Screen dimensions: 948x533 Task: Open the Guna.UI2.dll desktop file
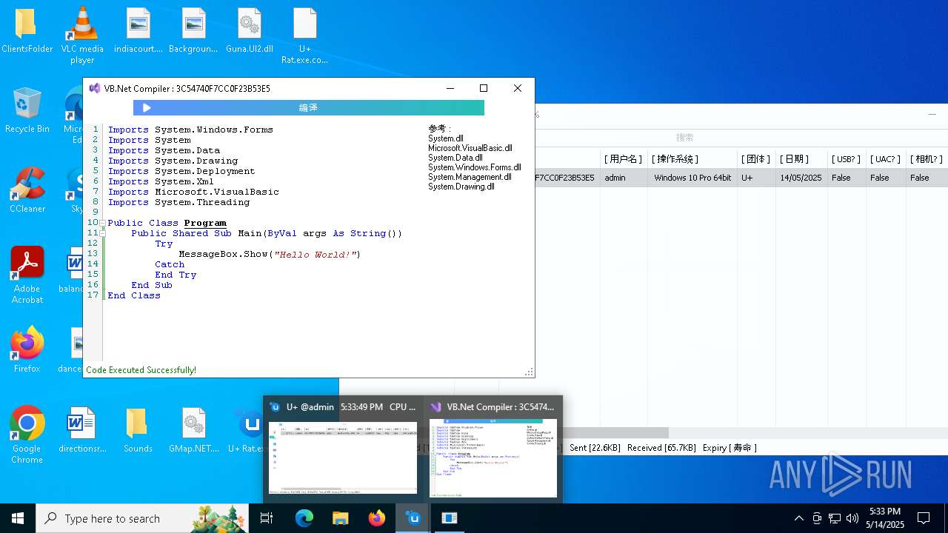pyautogui.click(x=249, y=32)
